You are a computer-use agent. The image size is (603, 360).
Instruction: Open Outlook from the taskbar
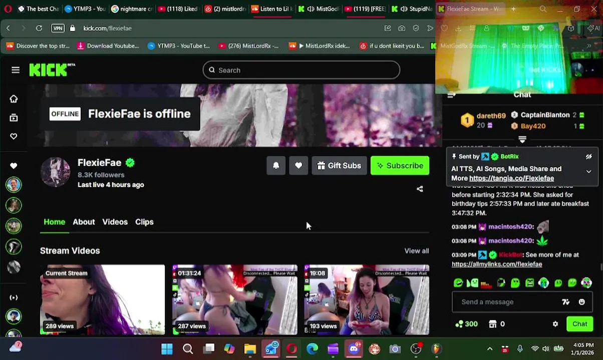[x=271, y=349]
